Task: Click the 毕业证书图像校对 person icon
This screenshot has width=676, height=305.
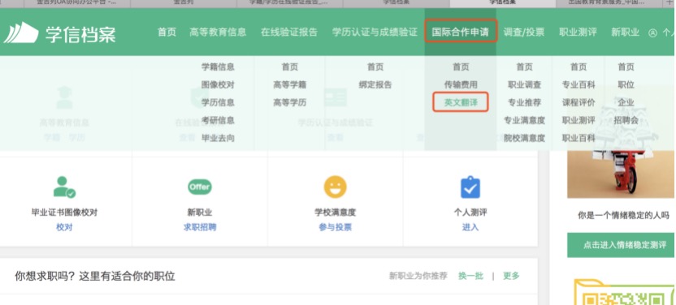Action: point(64,187)
